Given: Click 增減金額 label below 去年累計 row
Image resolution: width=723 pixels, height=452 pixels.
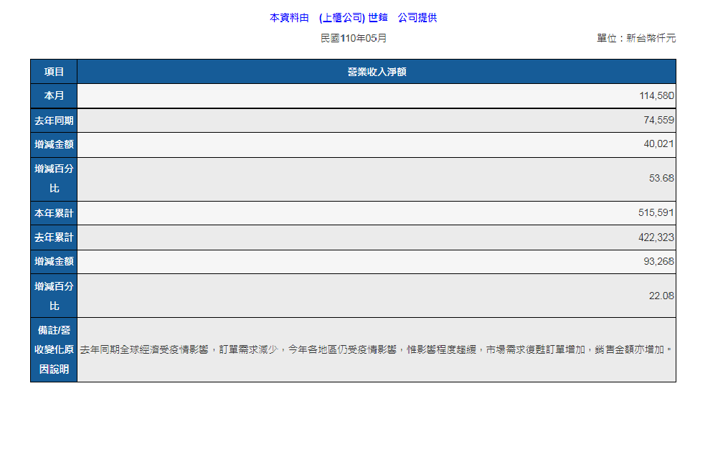Looking at the screenshot, I should pos(54,262).
